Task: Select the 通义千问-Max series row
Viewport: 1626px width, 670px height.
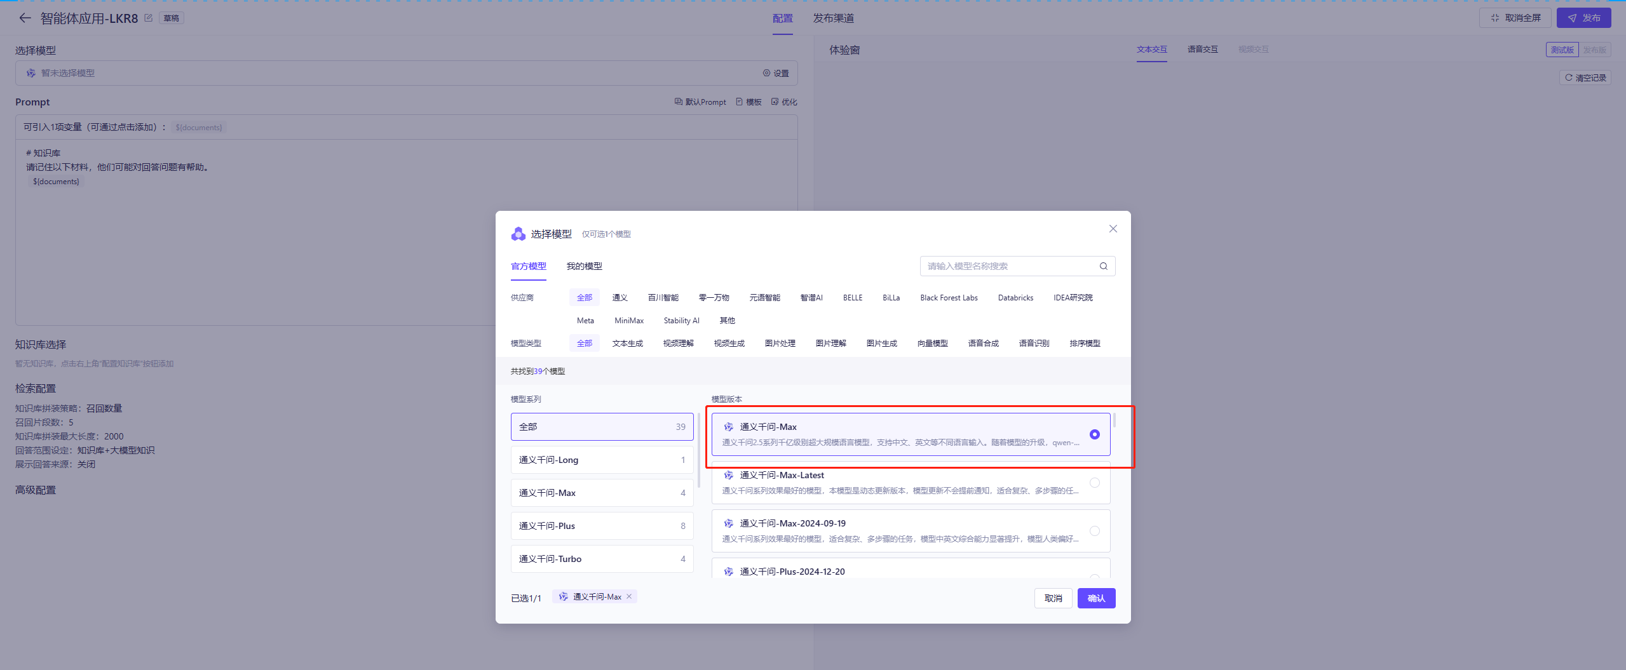Action: point(602,493)
